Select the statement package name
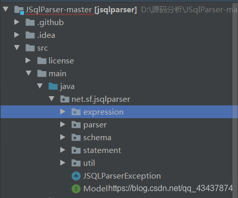 102,150
